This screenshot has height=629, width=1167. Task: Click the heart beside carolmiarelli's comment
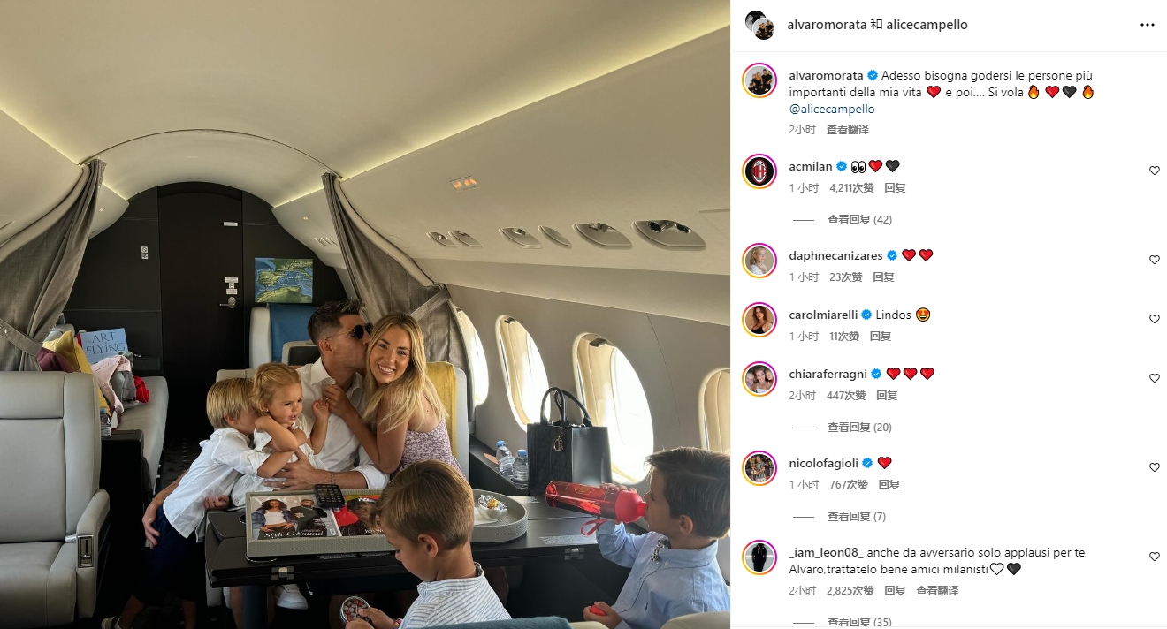click(x=1154, y=319)
